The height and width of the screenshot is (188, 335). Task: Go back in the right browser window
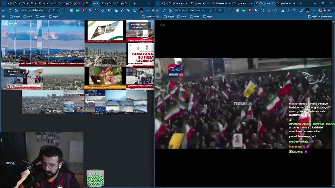[x=157, y=10]
